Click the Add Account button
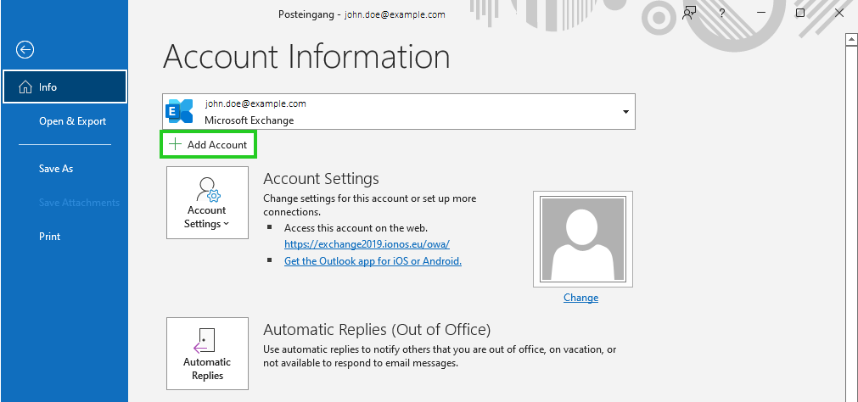Image resolution: width=858 pixels, height=402 pixels. 209,145
